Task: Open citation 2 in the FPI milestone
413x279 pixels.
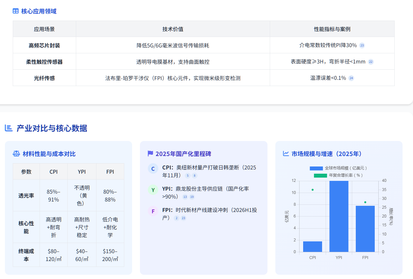Action: tap(177, 218)
